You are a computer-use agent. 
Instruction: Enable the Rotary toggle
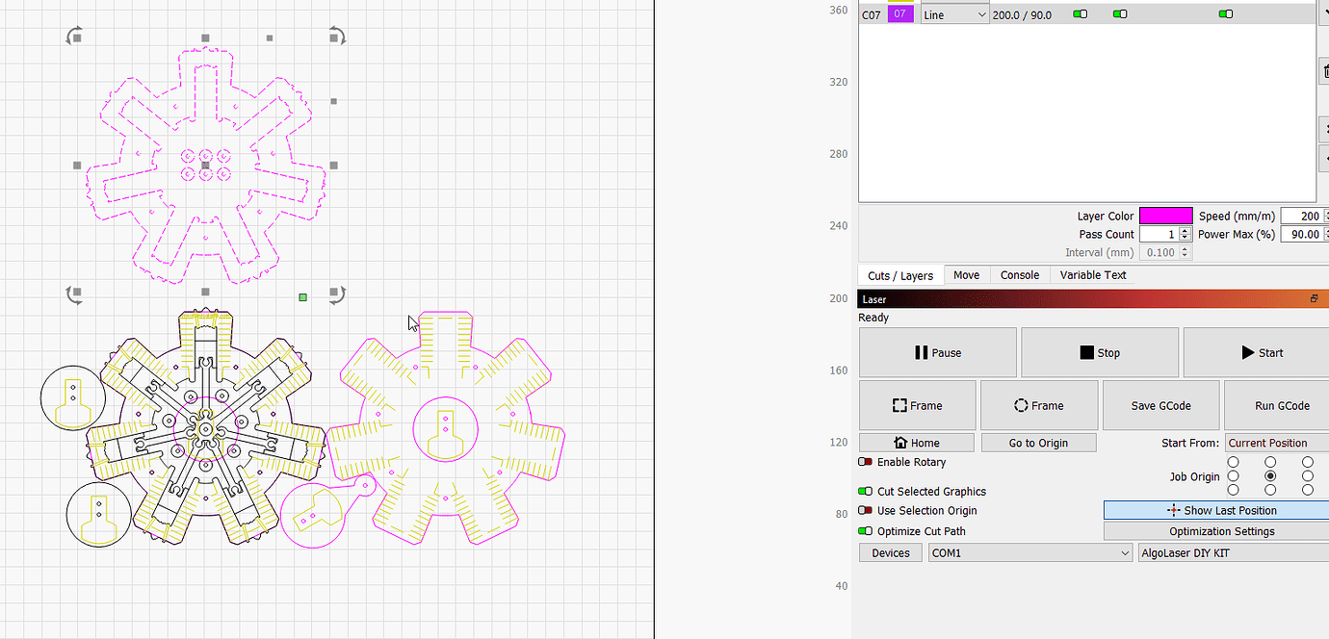[866, 462]
